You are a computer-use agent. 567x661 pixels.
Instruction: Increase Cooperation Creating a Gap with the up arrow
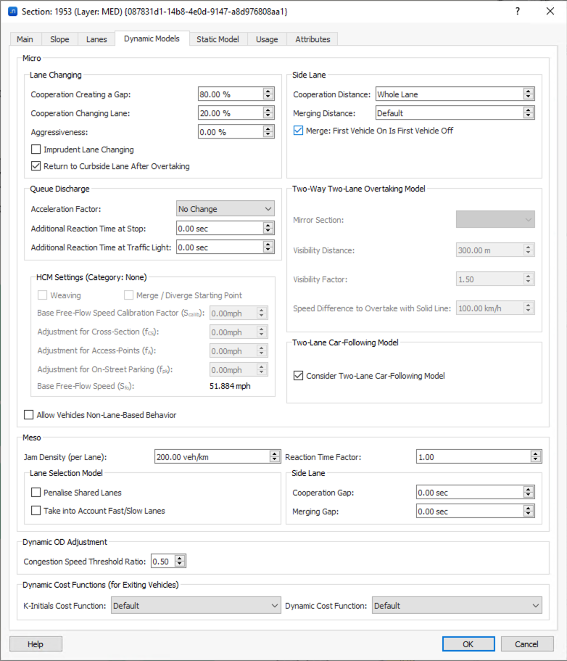click(x=268, y=90)
